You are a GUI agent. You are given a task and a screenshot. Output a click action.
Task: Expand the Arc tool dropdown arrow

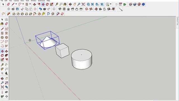pos(23,4)
